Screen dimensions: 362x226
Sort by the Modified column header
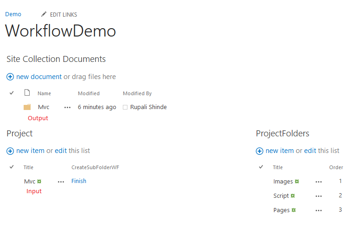point(89,93)
